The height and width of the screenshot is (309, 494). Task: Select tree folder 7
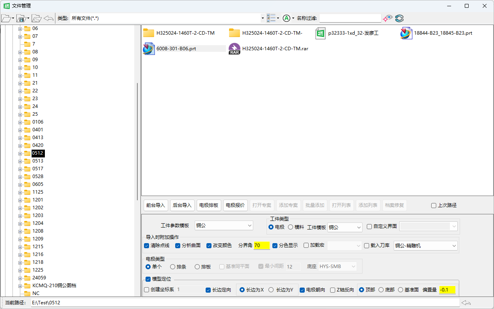click(x=34, y=44)
